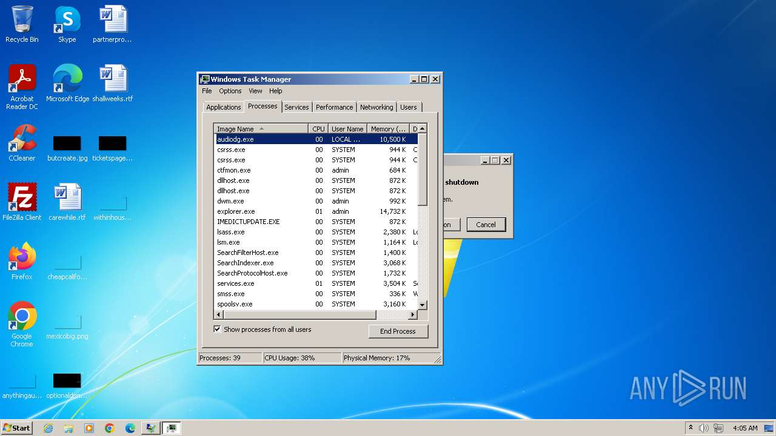Select butcreate.jpg file icon
Screen dimensions: 776x436
pos(67,148)
